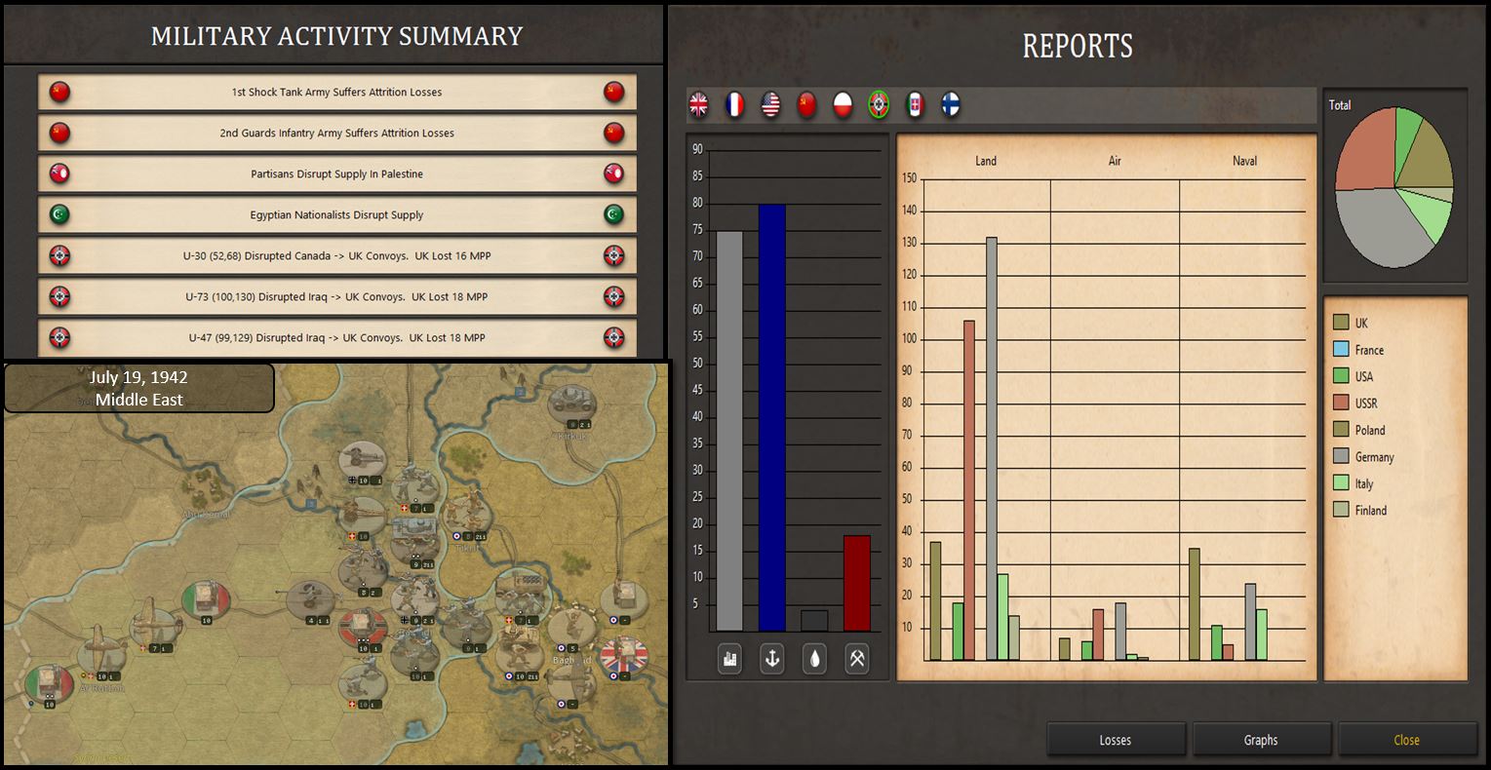
Task: Click the oil drop icon under the bar chart
Action: click(814, 659)
